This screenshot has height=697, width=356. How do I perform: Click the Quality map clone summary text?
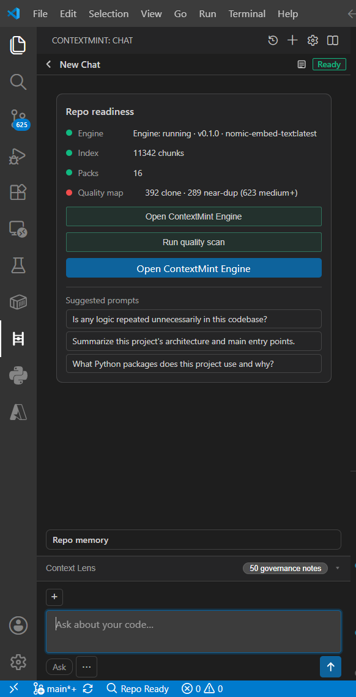tap(221, 193)
